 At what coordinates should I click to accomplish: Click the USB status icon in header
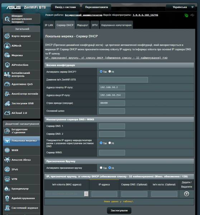pos(192,15)
